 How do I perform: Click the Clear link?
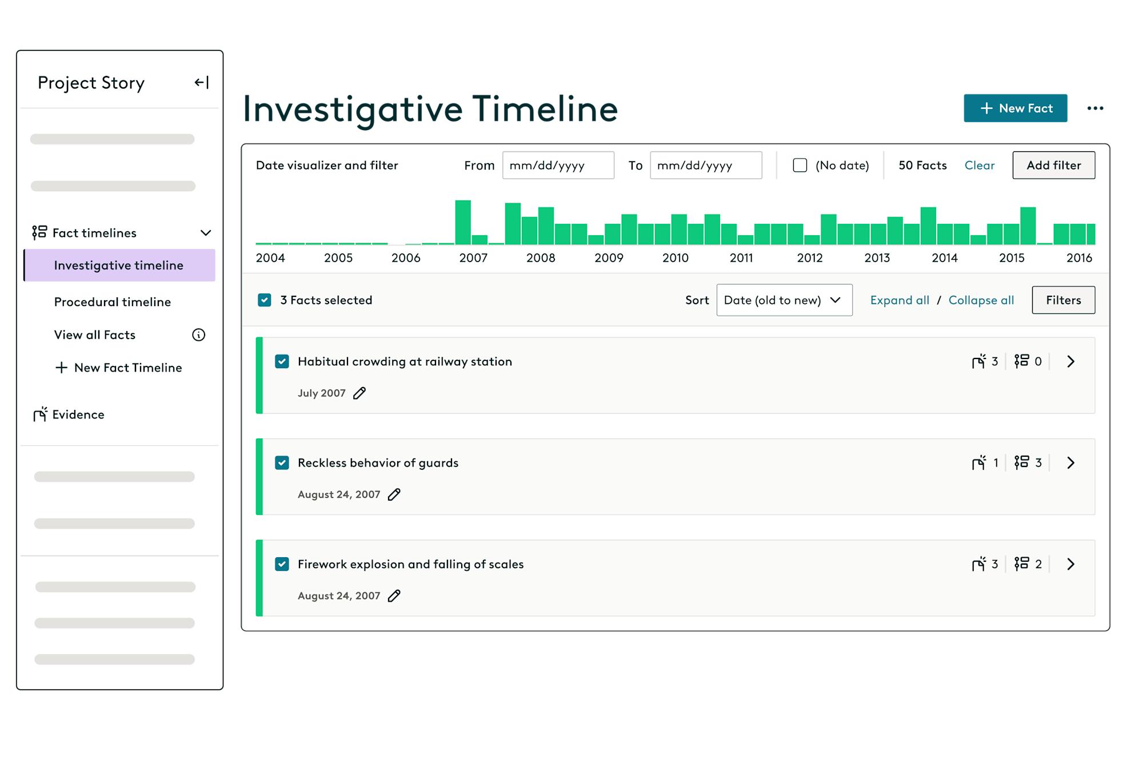pyautogui.click(x=980, y=166)
